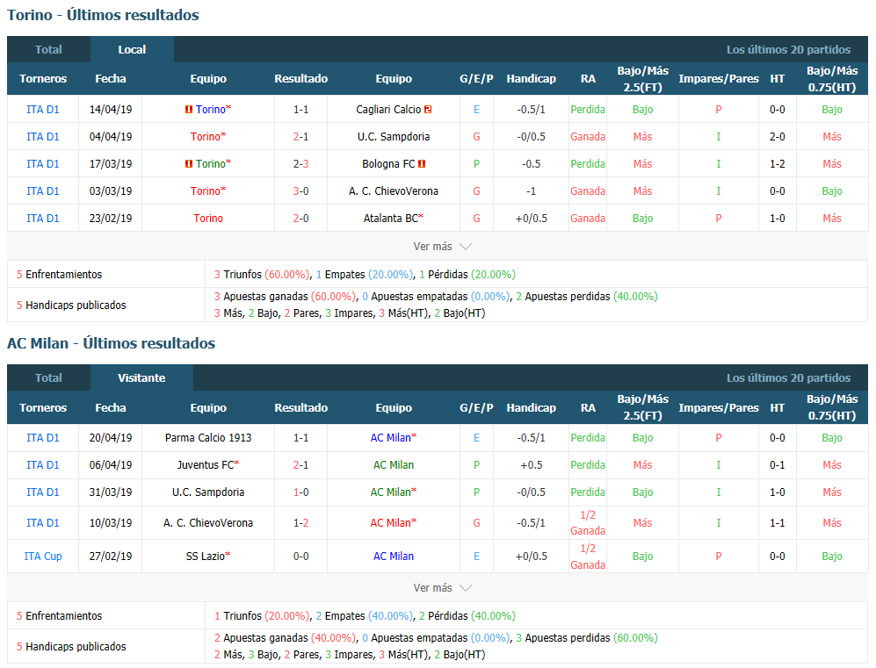The image size is (876, 668).
Task: Click 0-0 result of Lazio vs Milan
Action: 300,557
